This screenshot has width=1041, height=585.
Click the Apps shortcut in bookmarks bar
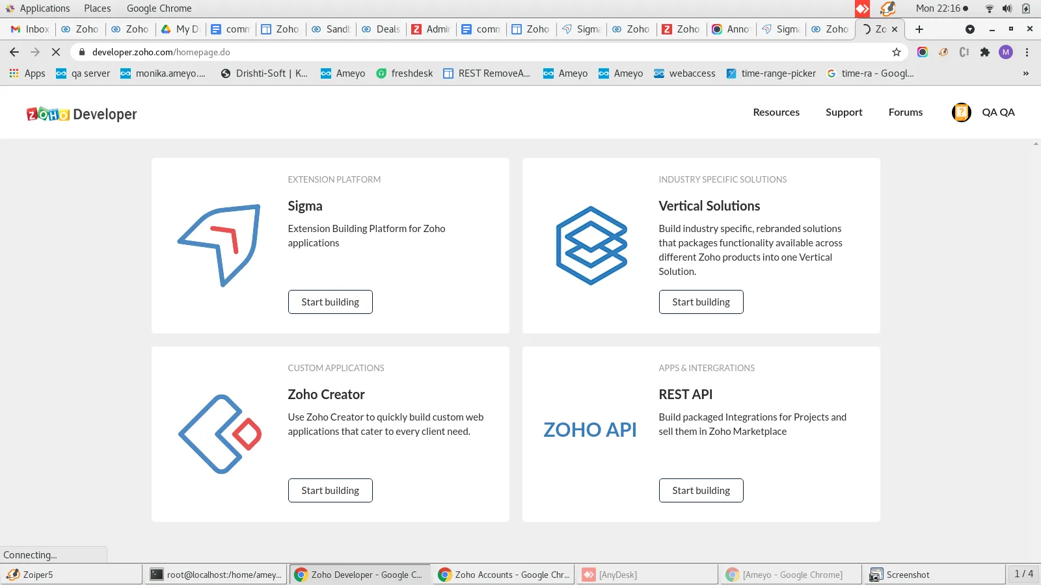click(x=27, y=73)
